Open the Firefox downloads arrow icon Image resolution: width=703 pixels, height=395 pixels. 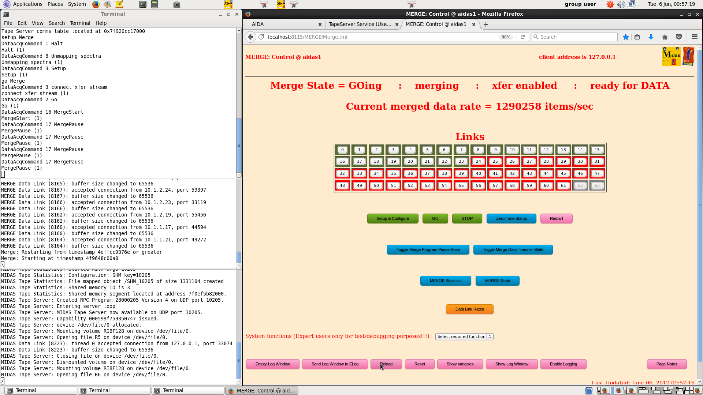(651, 37)
